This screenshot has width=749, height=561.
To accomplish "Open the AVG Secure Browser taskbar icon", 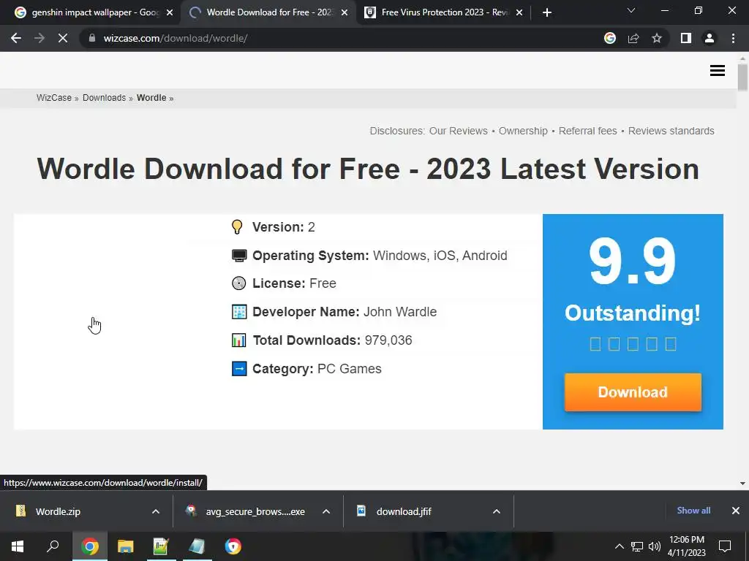I will 233,546.
